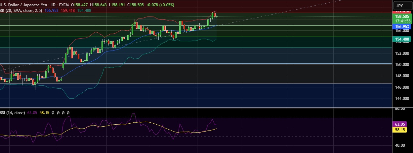Click the U.S. Dollar / Japanese Yen symbol title
Screen dimensions: 413x153
coord(23,5)
